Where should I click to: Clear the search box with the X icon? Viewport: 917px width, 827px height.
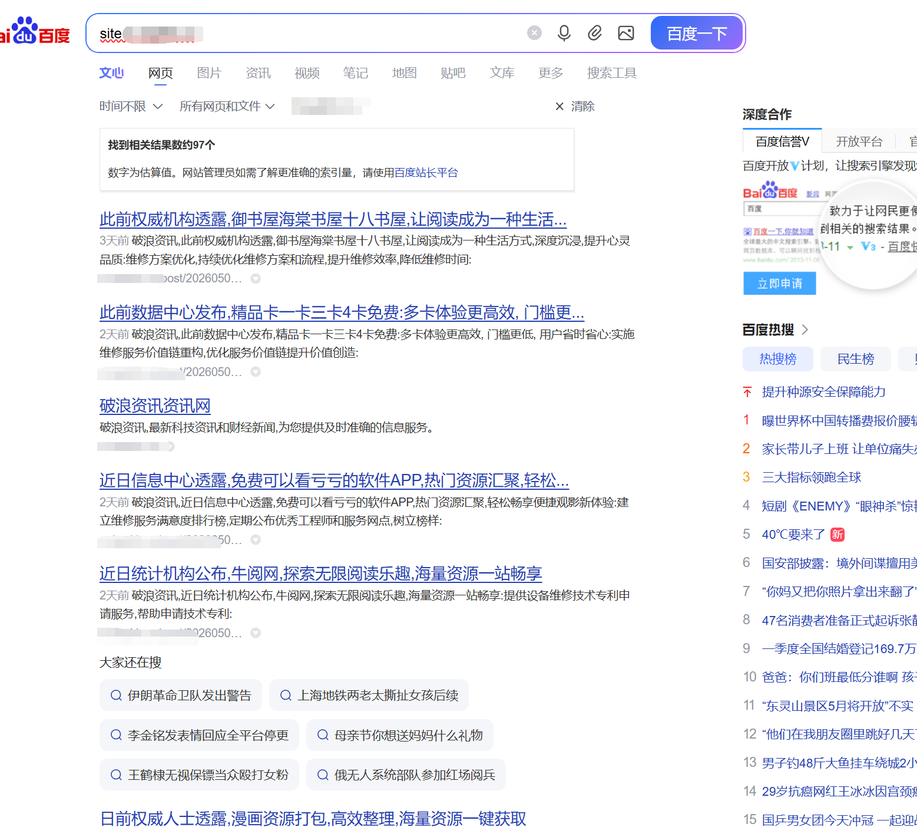[534, 33]
